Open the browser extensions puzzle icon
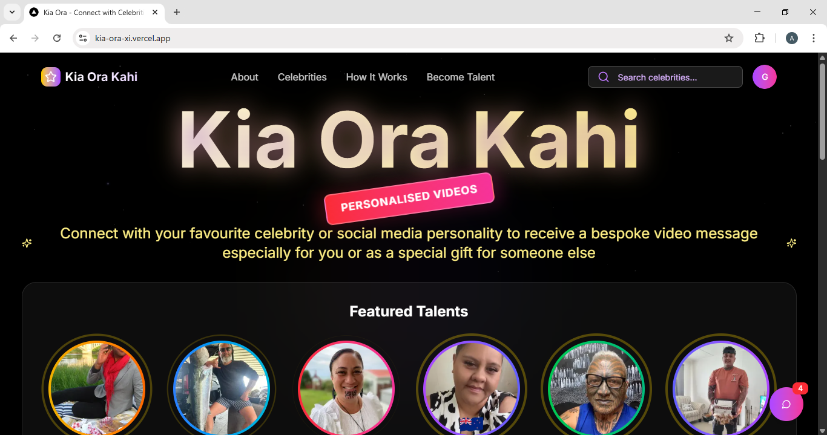The height and width of the screenshot is (435, 827). [x=759, y=38]
